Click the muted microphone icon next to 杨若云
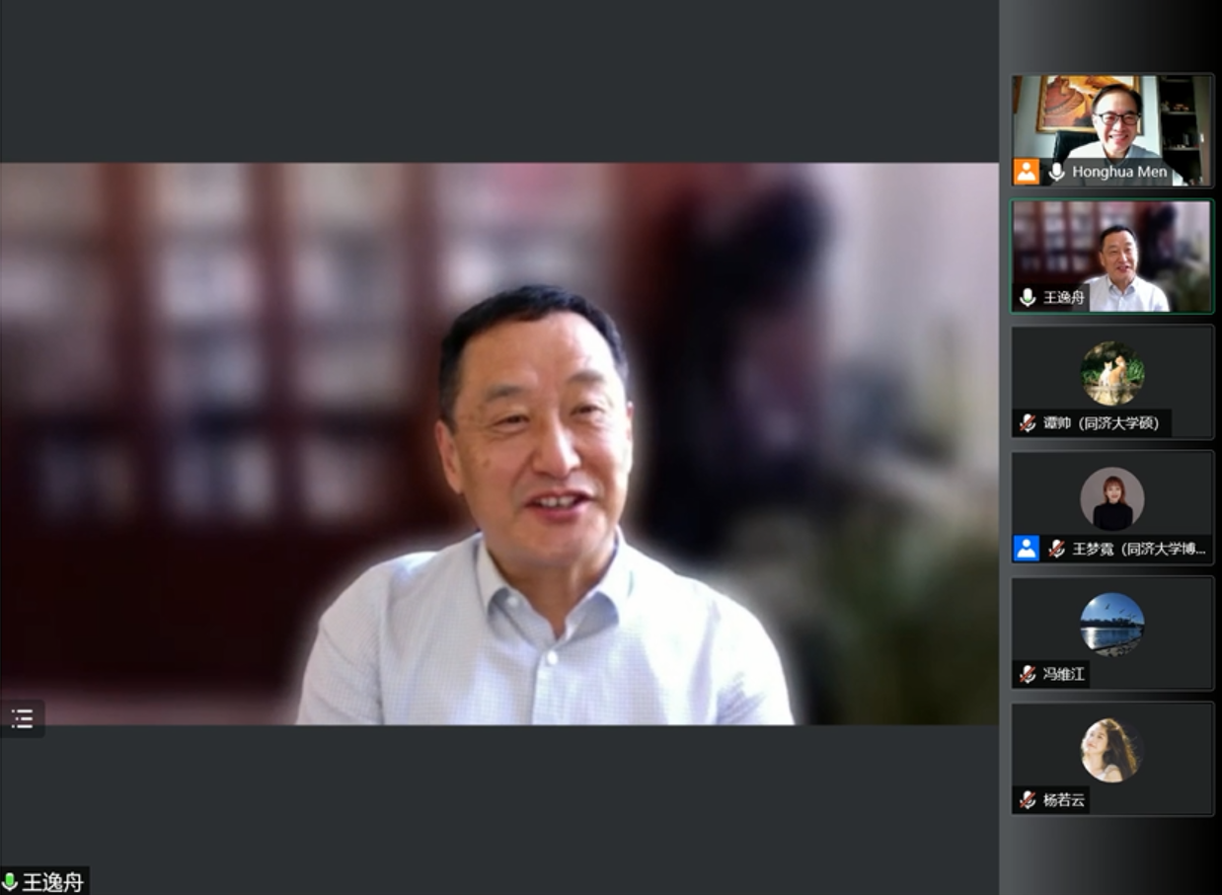The image size is (1222, 895). [1028, 800]
